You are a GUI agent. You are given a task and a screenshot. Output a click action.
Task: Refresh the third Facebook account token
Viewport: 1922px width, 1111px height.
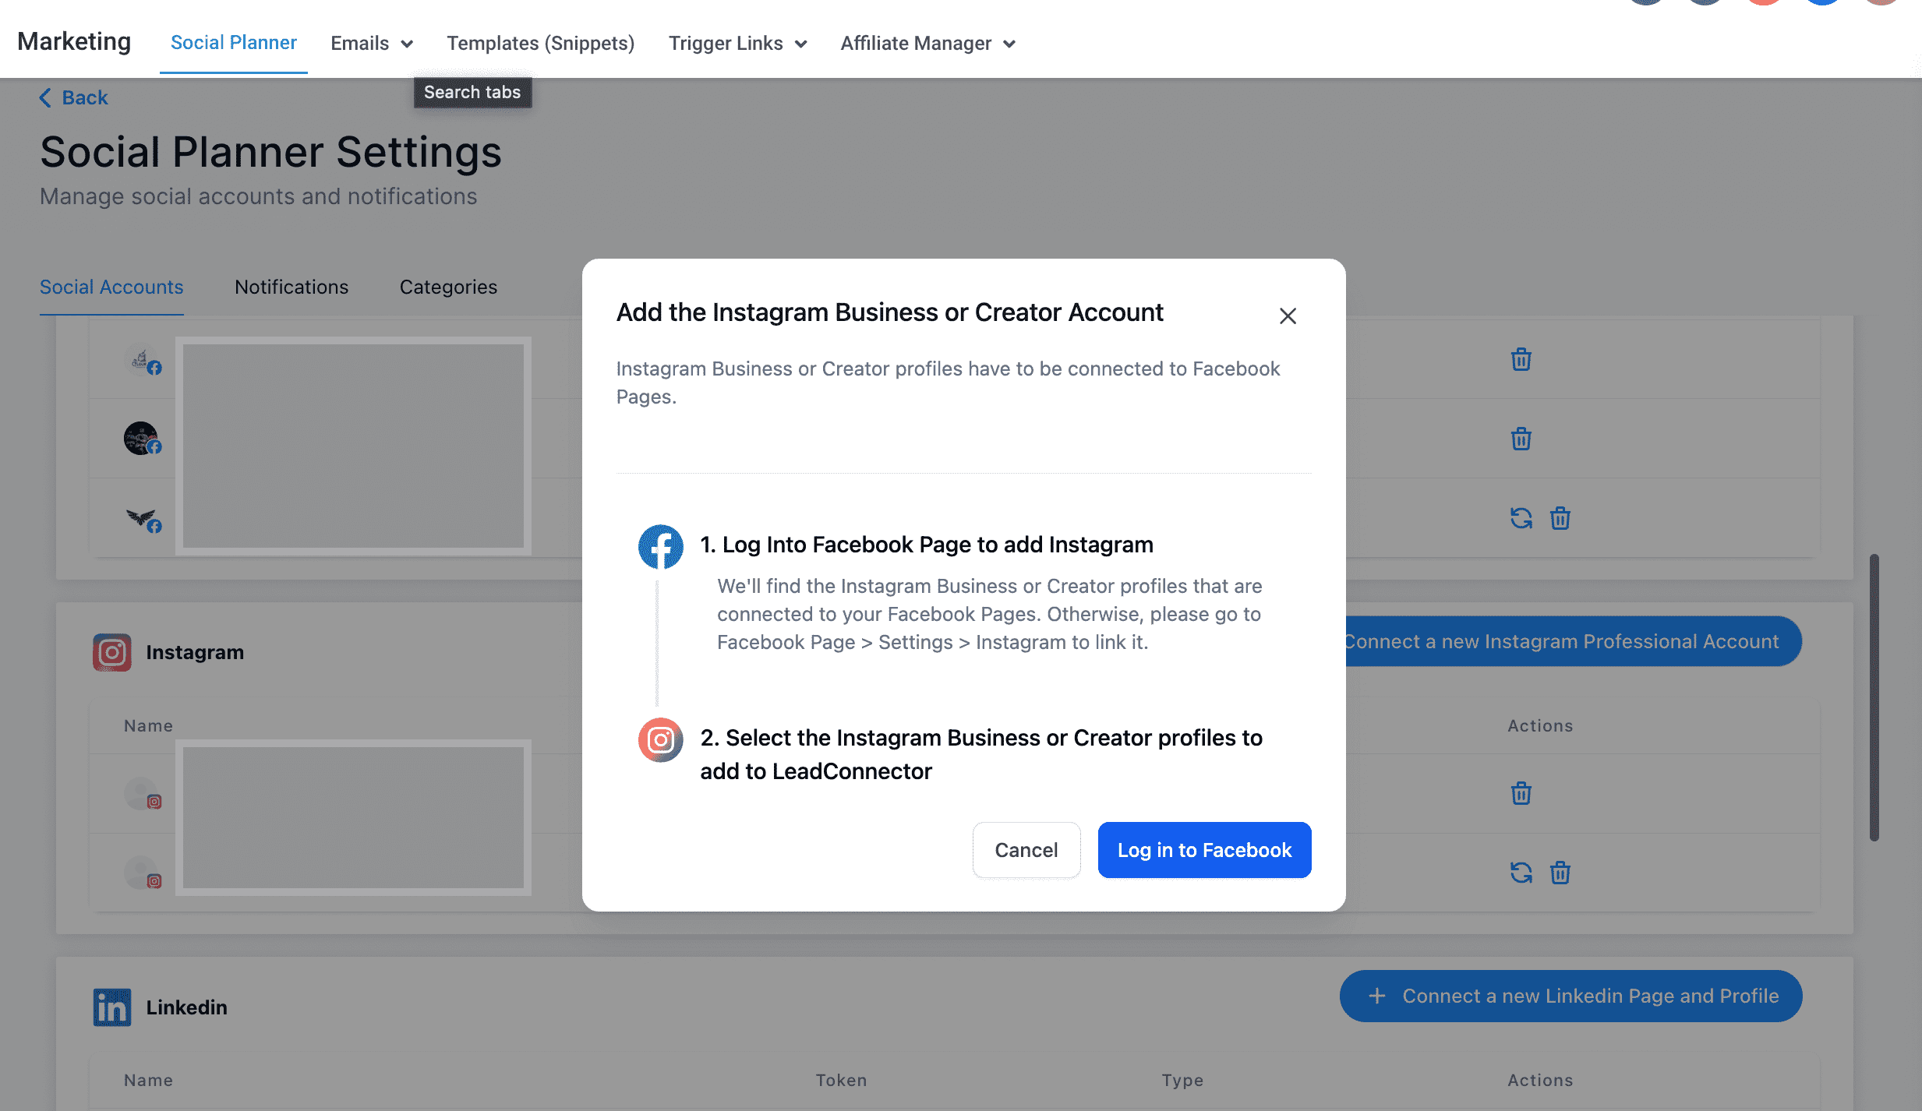tap(1521, 518)
